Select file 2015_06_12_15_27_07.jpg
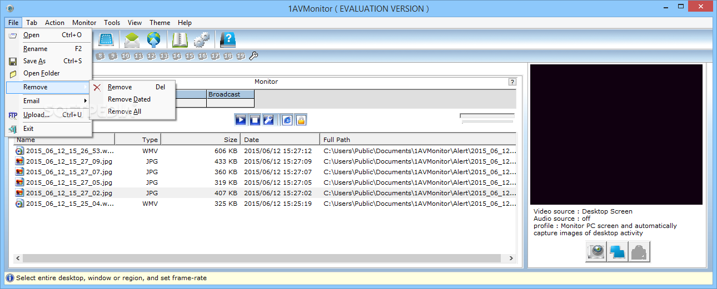717x289 pixels. [265, 172]
